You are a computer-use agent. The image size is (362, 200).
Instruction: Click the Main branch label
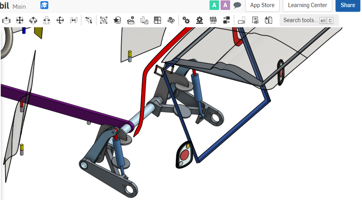point(19,6)
